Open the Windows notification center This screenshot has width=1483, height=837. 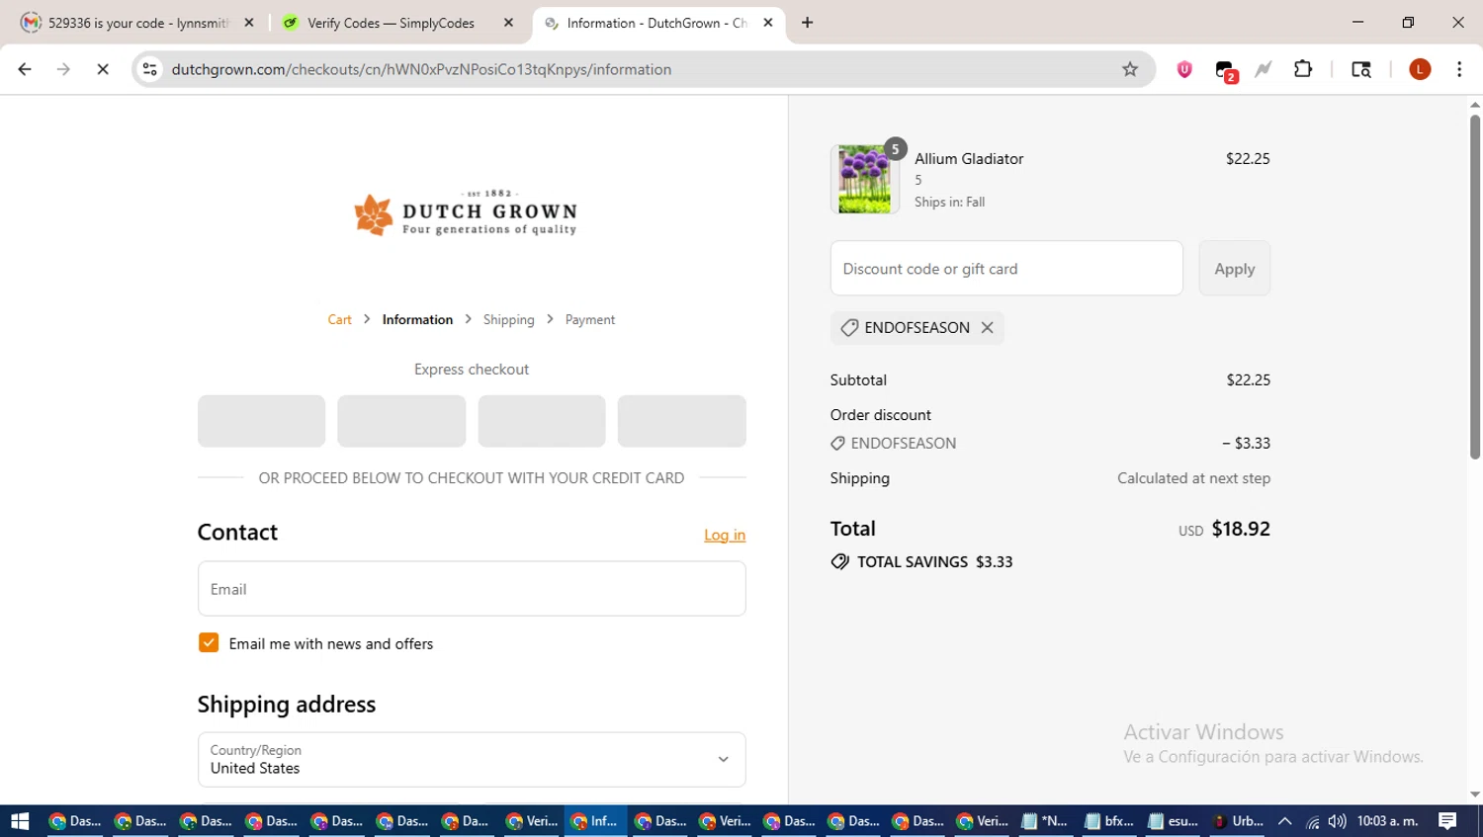pos(1448,821)
